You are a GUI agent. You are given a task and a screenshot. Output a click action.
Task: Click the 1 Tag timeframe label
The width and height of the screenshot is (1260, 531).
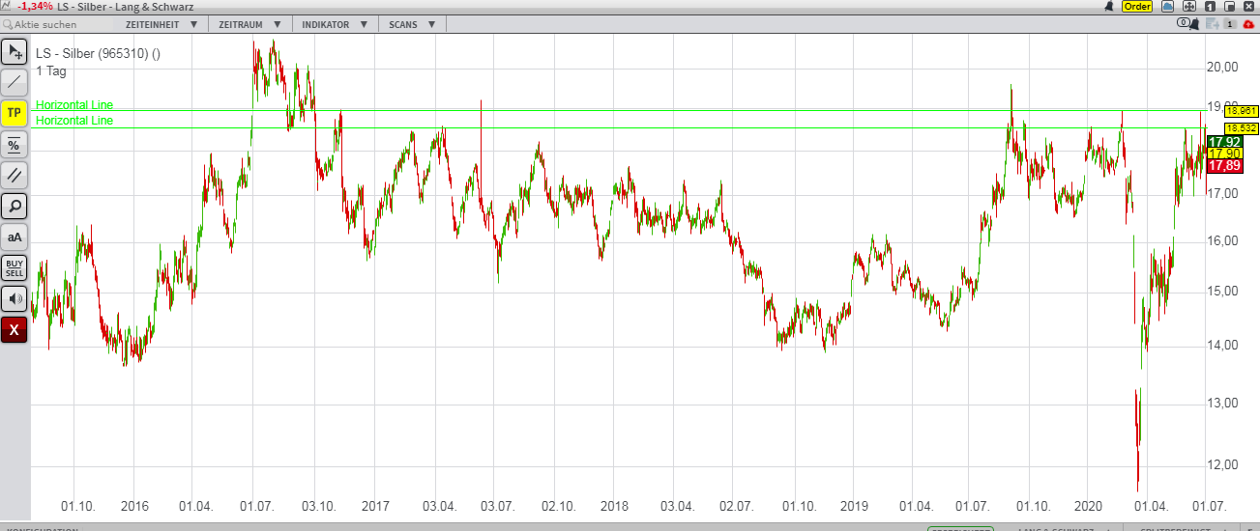51,71
